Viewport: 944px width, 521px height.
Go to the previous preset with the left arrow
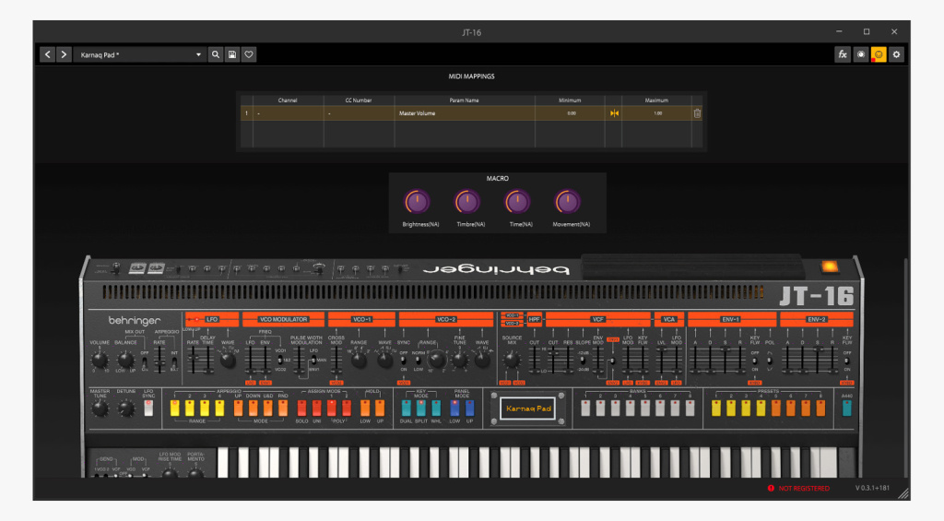coord(48,54)
